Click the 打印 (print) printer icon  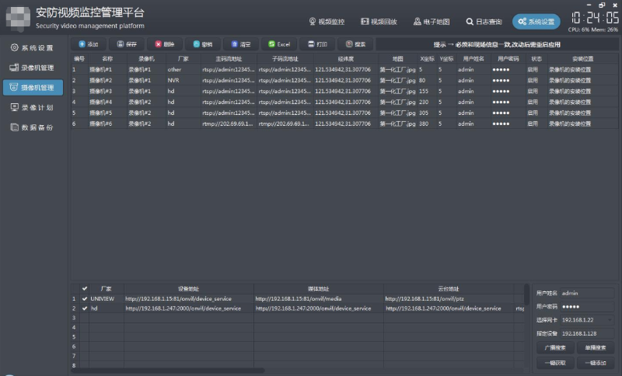click(x=311, y=44)
